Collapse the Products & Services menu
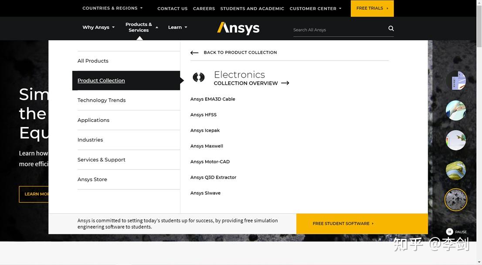This screenshot has width=482, height=265. tap(142, 27)
